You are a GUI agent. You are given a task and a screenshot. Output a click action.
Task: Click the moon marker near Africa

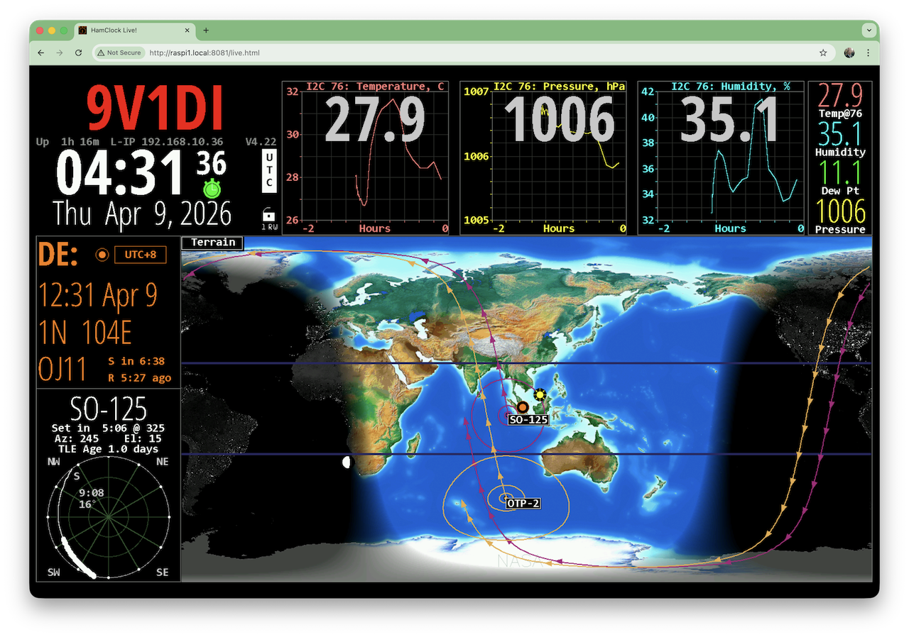point(347,462)
